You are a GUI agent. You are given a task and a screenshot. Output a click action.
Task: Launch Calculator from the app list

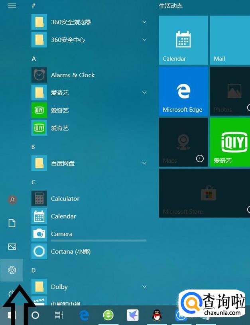pos(89,198)
